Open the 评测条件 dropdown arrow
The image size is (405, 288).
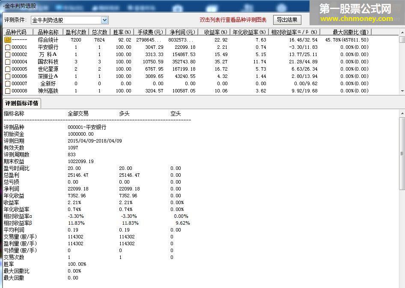tap(104, 20)
